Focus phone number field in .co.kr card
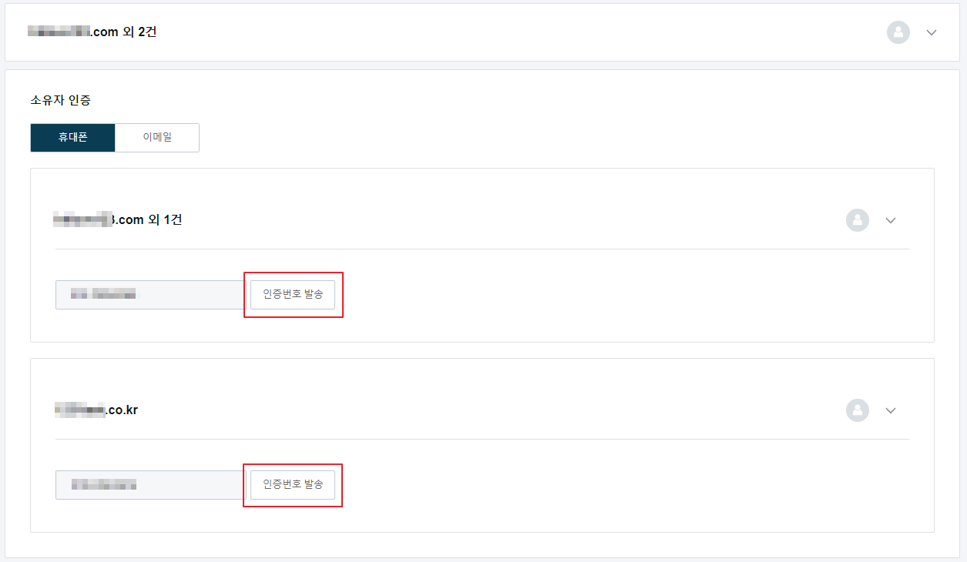967x562 pixels. (151, 485)
